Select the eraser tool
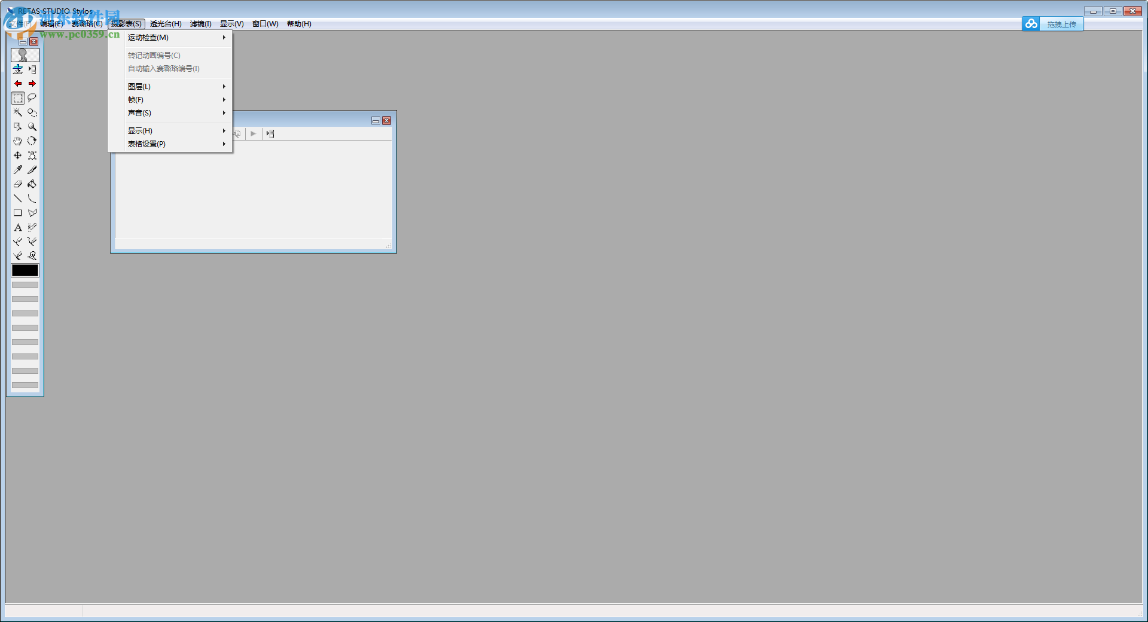 [x=18, y=184]
